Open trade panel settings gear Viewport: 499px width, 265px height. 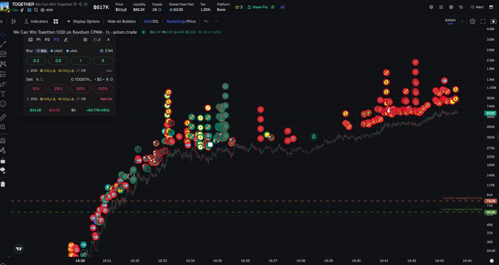click(85, 40)
